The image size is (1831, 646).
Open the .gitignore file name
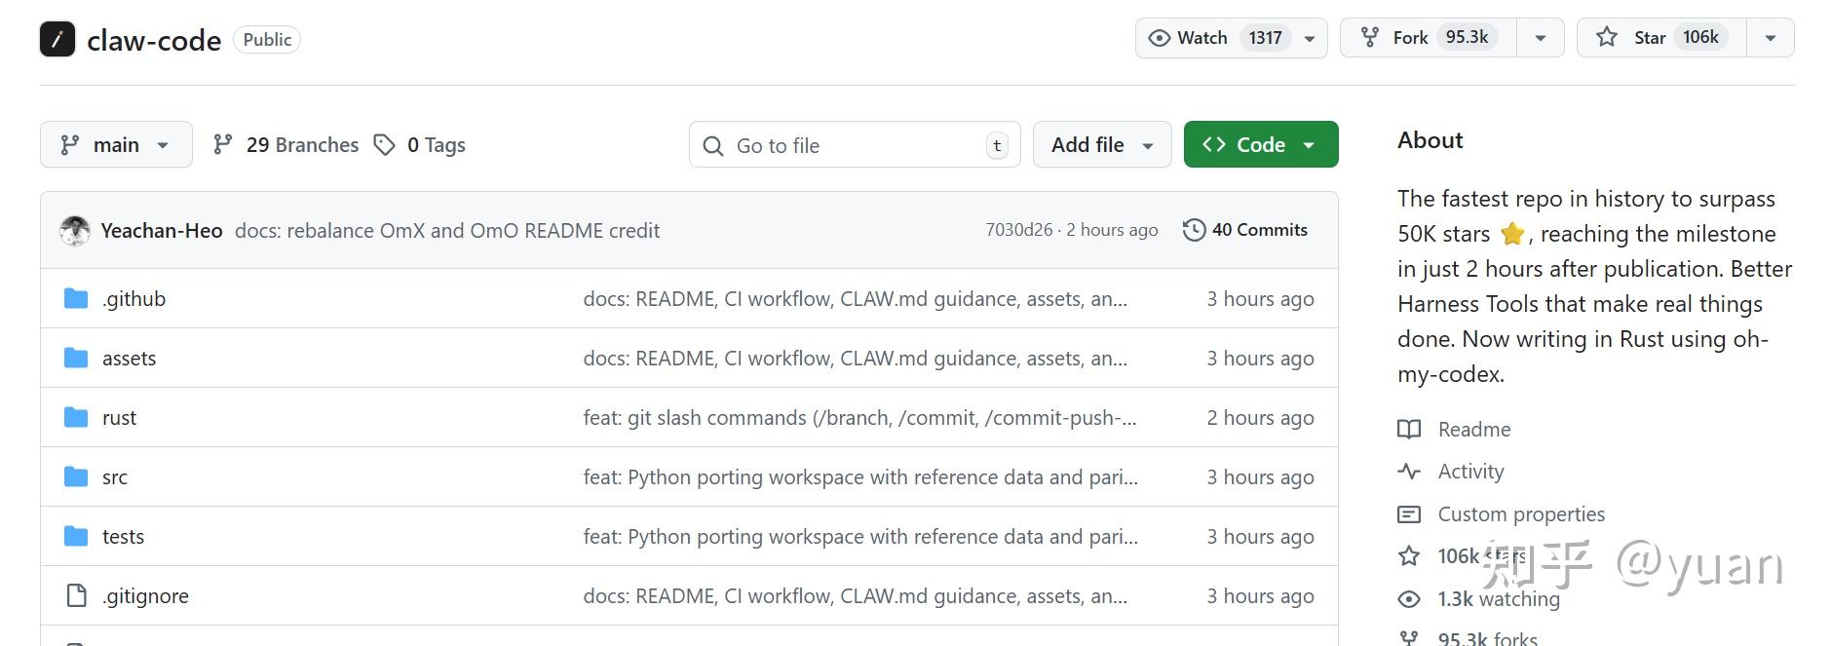(x=145, y=595)
